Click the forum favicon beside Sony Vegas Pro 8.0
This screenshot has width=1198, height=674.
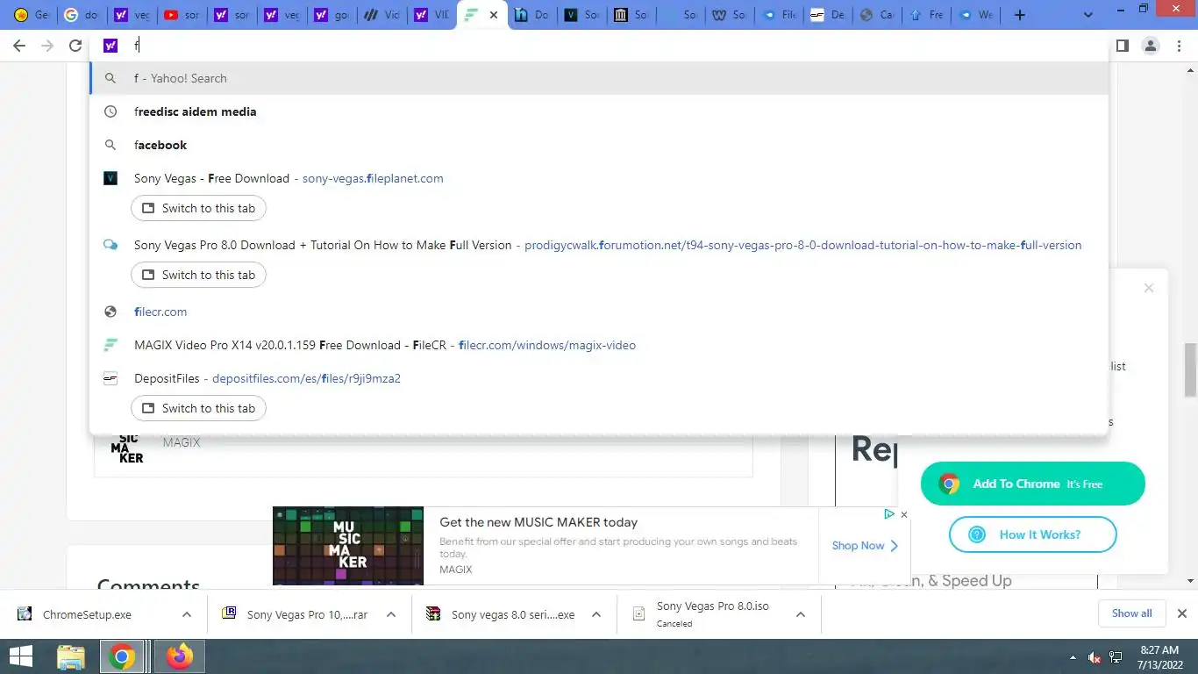pyautogui.click(x=111, y=245)
